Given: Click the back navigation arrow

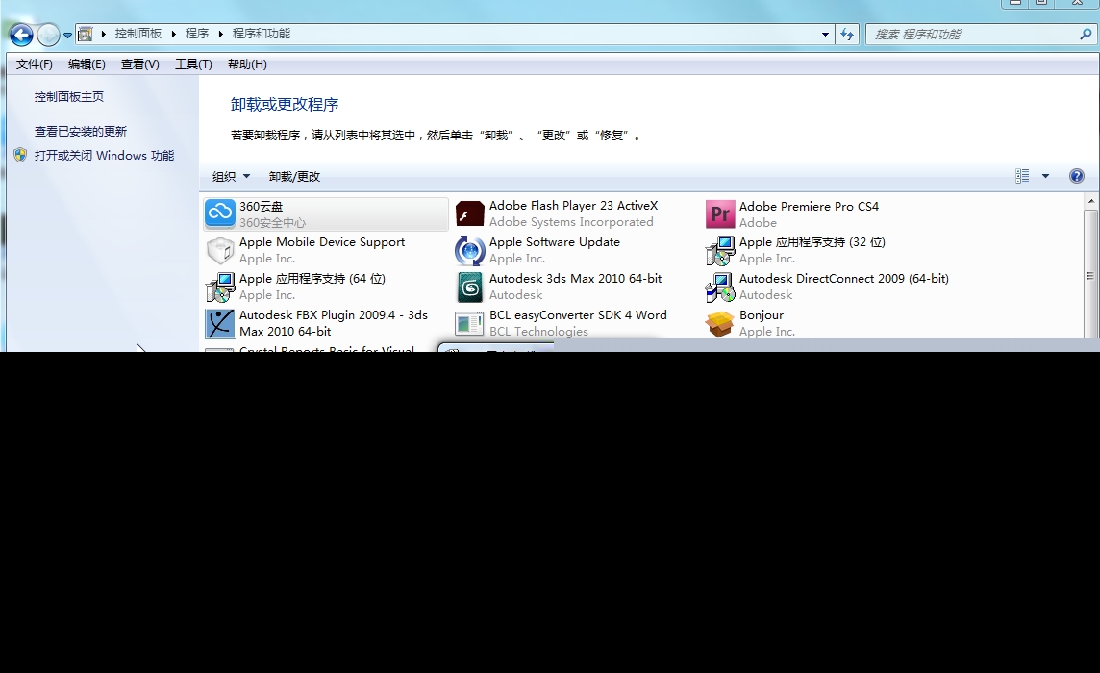Looking at the screenshot, I should 21,35.
